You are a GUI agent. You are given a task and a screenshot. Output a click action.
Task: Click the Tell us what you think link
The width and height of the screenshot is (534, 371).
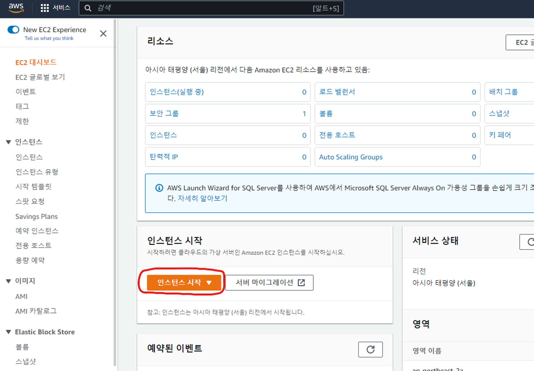coord(49,38)
